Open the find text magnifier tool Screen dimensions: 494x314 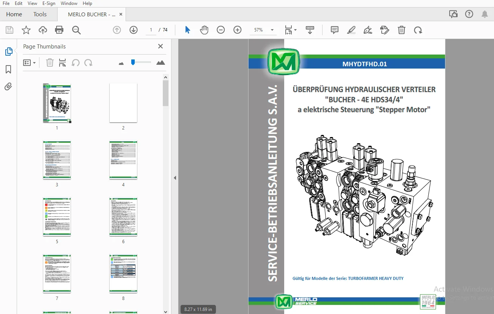(77, 30)
